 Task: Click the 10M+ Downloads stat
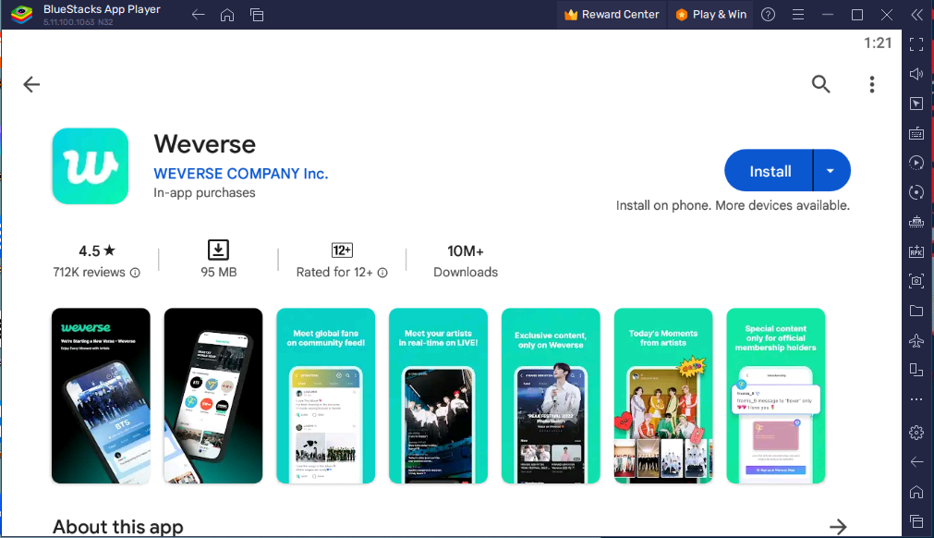coord(466,261)
